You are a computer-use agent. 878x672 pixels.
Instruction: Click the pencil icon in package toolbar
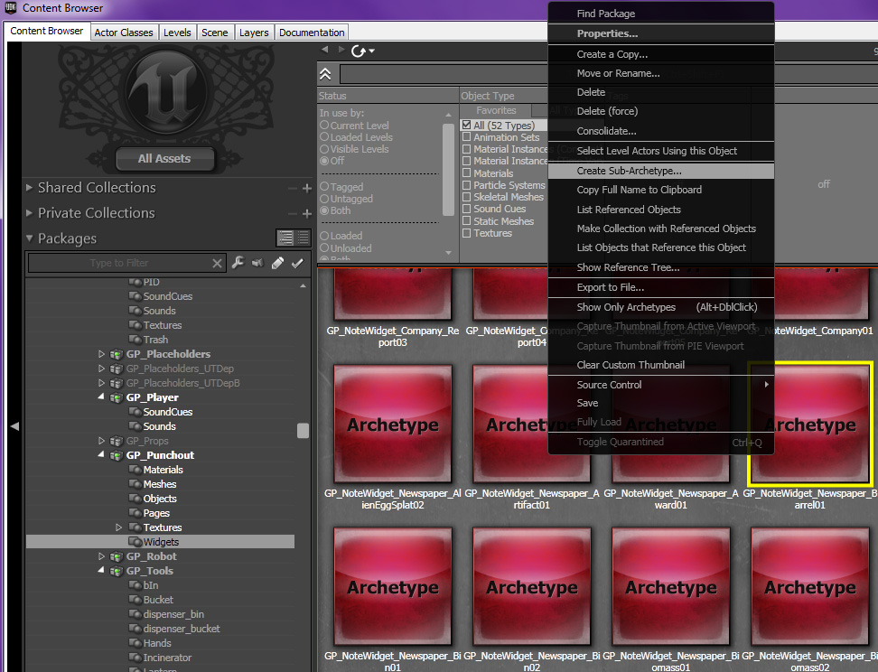[277, 263]
